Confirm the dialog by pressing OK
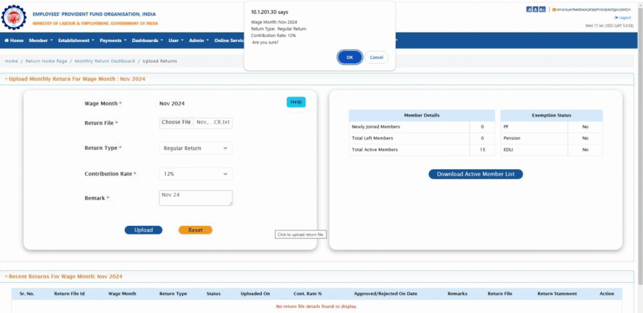The height and width of the screenshot is (313, 643). (349, 57)
